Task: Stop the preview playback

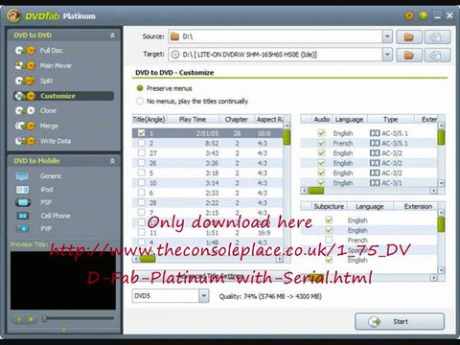Action: click(x=31, y=319)
